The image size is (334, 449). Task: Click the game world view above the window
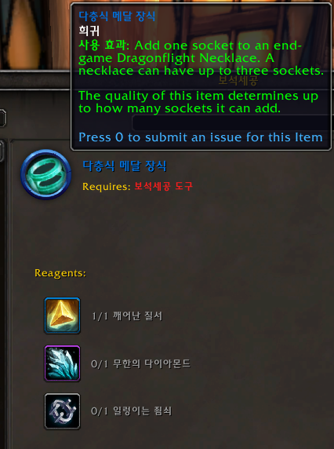(34, 35)
